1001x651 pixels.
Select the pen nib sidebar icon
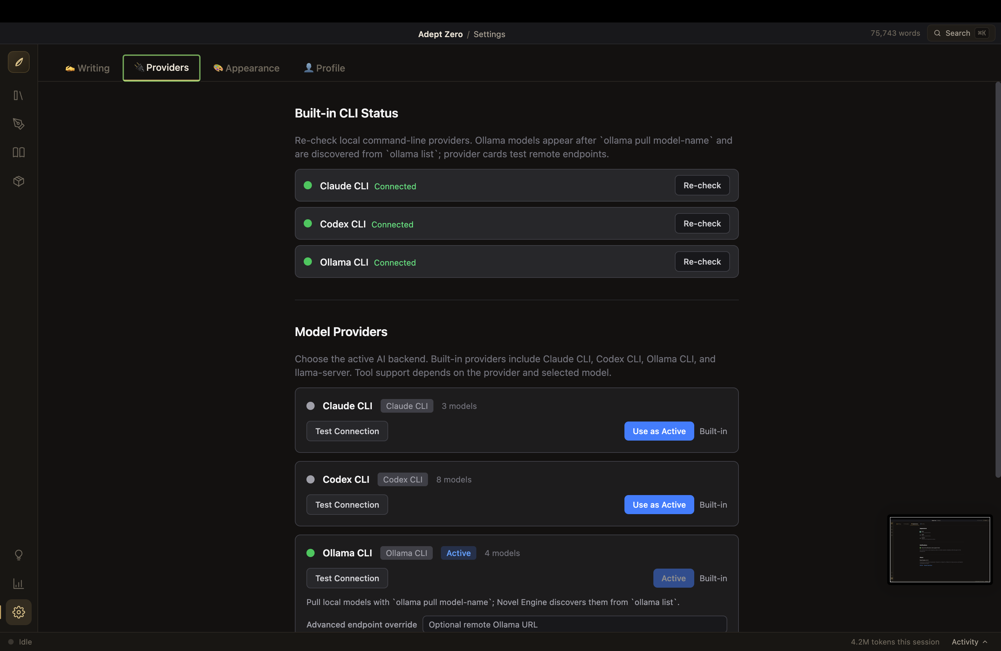pyautogui.click(x=18, y=124)
